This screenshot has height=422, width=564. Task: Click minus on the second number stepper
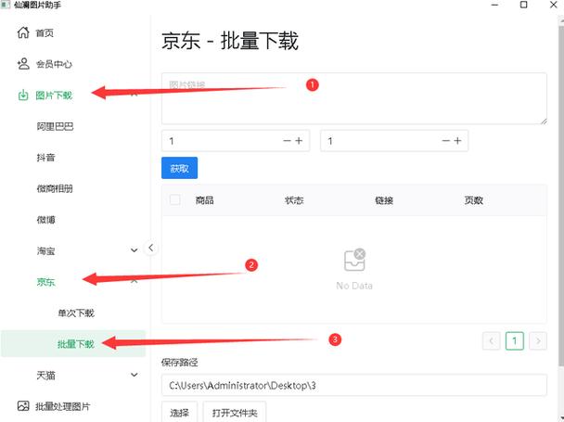445,141
